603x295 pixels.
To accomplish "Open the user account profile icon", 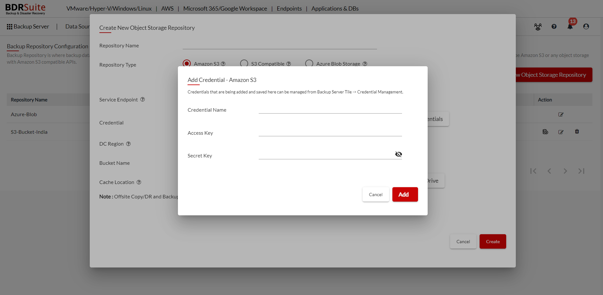I will (x=586, y=27).
